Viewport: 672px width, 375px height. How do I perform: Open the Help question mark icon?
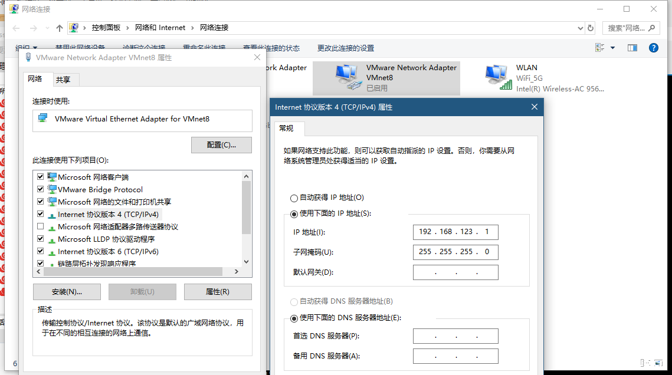[x=653, y=48]
